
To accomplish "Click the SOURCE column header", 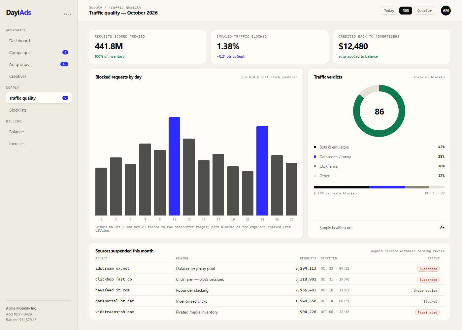I will click(x=101, y=258).
